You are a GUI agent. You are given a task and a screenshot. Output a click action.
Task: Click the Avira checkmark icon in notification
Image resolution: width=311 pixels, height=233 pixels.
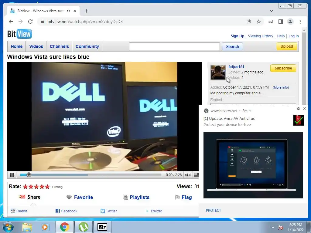click(x=299, y=120)
